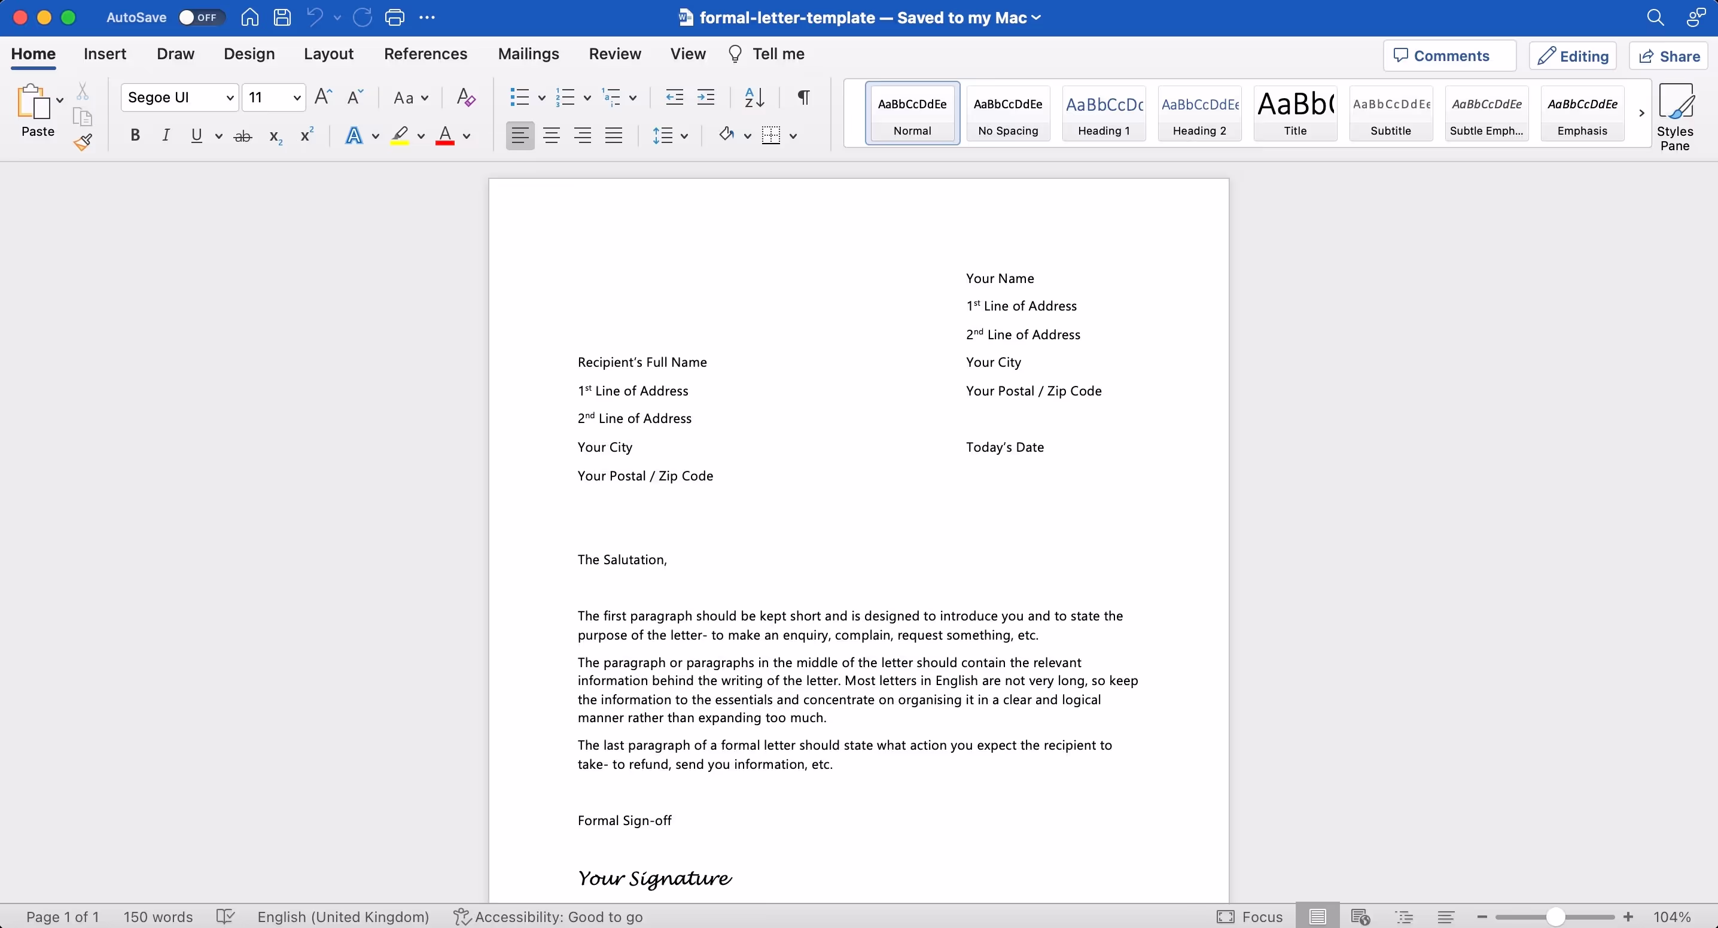Open the Insert tab

tap(105, 54)
